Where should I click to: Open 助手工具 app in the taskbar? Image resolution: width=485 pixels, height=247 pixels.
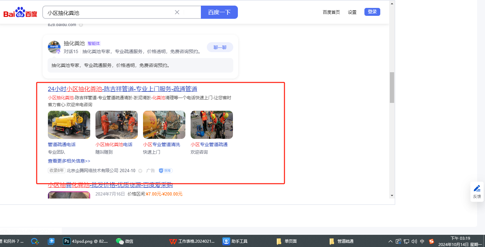[x=235, y=241]
